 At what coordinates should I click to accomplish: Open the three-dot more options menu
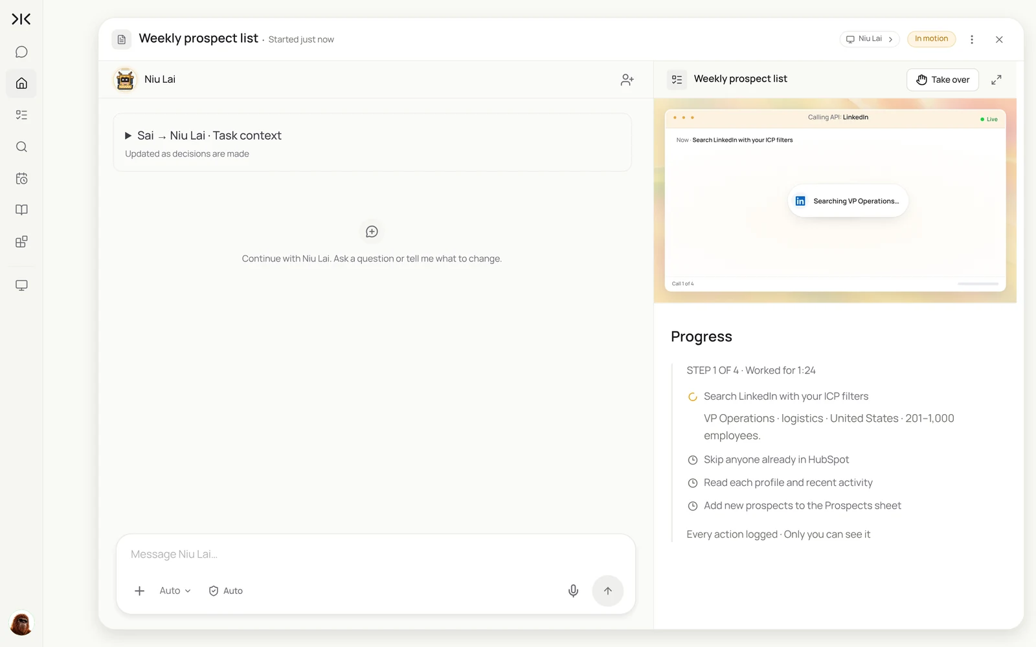point(971,39)
